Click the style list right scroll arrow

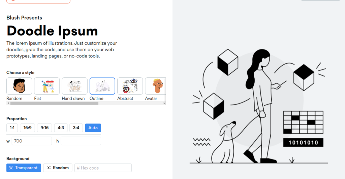164,103
